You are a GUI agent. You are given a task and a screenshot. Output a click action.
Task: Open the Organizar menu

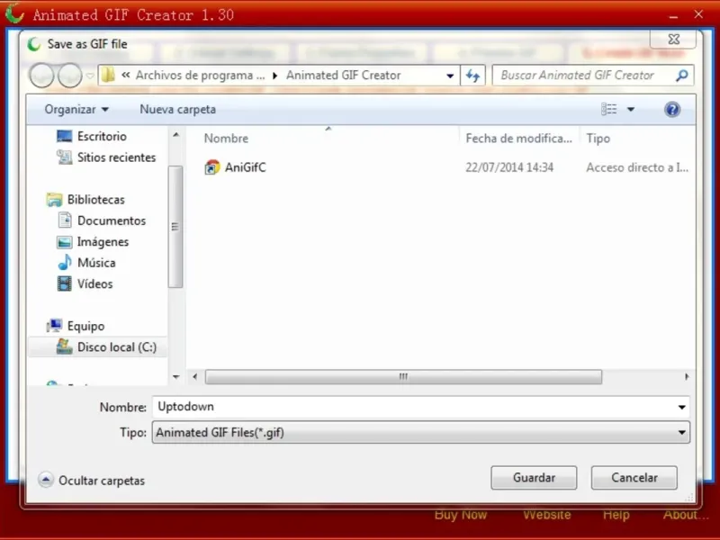coord(76,110)
